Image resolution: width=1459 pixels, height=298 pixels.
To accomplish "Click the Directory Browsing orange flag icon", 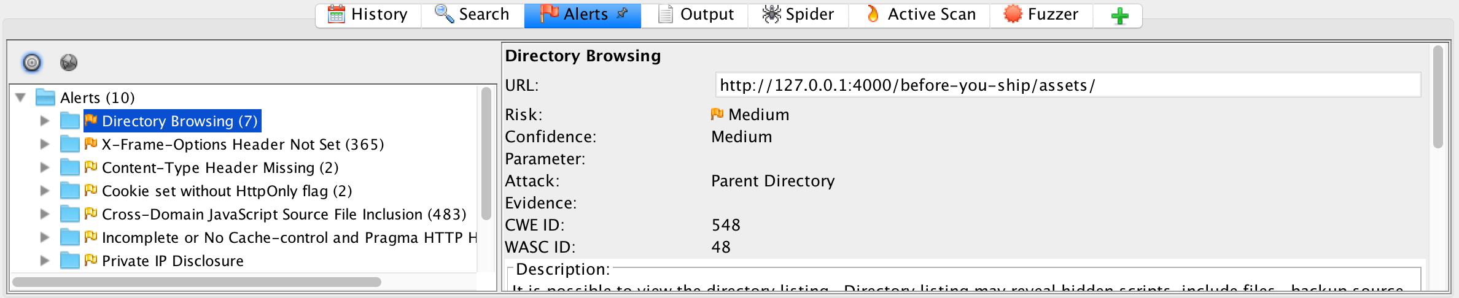I will (91, 120).
